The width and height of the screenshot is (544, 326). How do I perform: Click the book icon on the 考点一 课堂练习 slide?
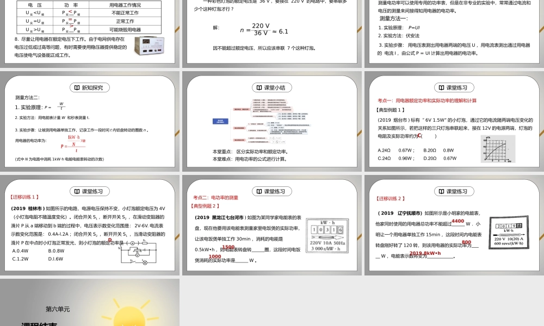tap(441, 87)
